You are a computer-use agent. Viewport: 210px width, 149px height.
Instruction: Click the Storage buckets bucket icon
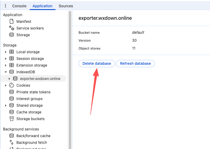click(12, 119)
